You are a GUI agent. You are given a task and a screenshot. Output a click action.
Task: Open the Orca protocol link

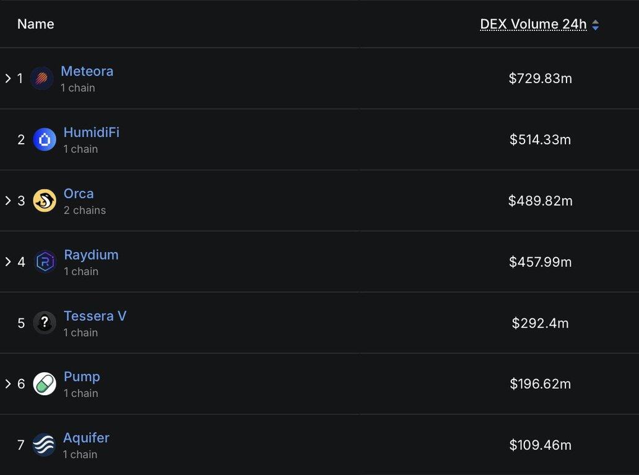pyautogui.click(x=79, y=193)
